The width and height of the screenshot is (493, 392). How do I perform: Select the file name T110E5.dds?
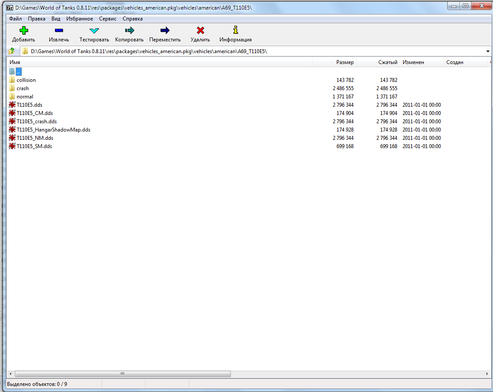click(30, 105)
